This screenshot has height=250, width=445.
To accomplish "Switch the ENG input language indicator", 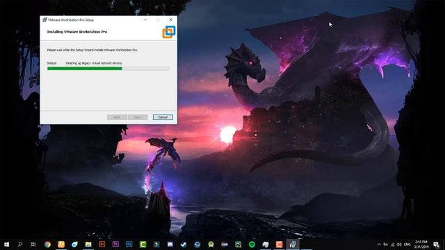I will click(x=407, y=244).
